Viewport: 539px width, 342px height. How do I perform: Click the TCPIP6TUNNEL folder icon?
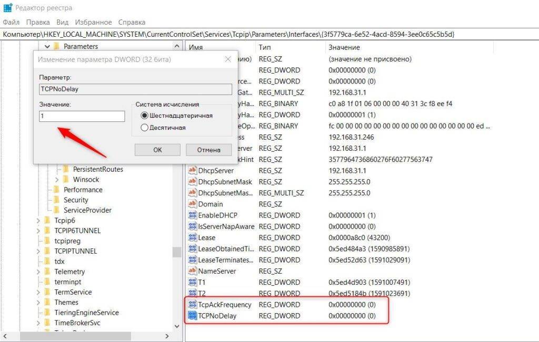click(47, 231)
